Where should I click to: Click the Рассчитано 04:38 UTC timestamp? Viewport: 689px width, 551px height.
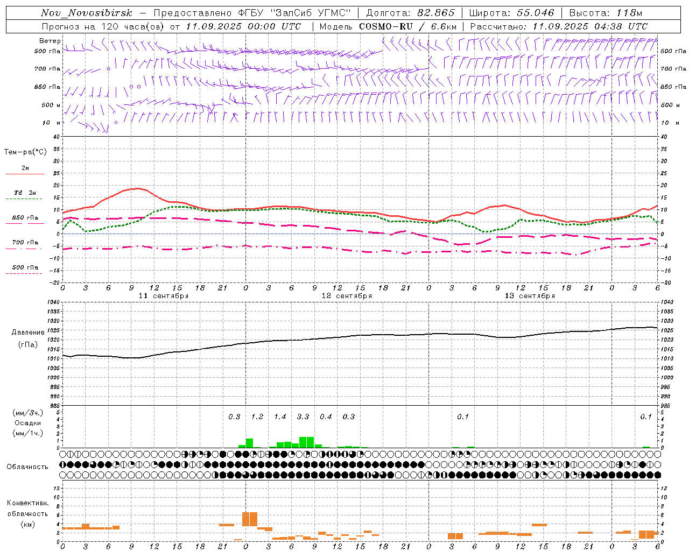(559, 26)
